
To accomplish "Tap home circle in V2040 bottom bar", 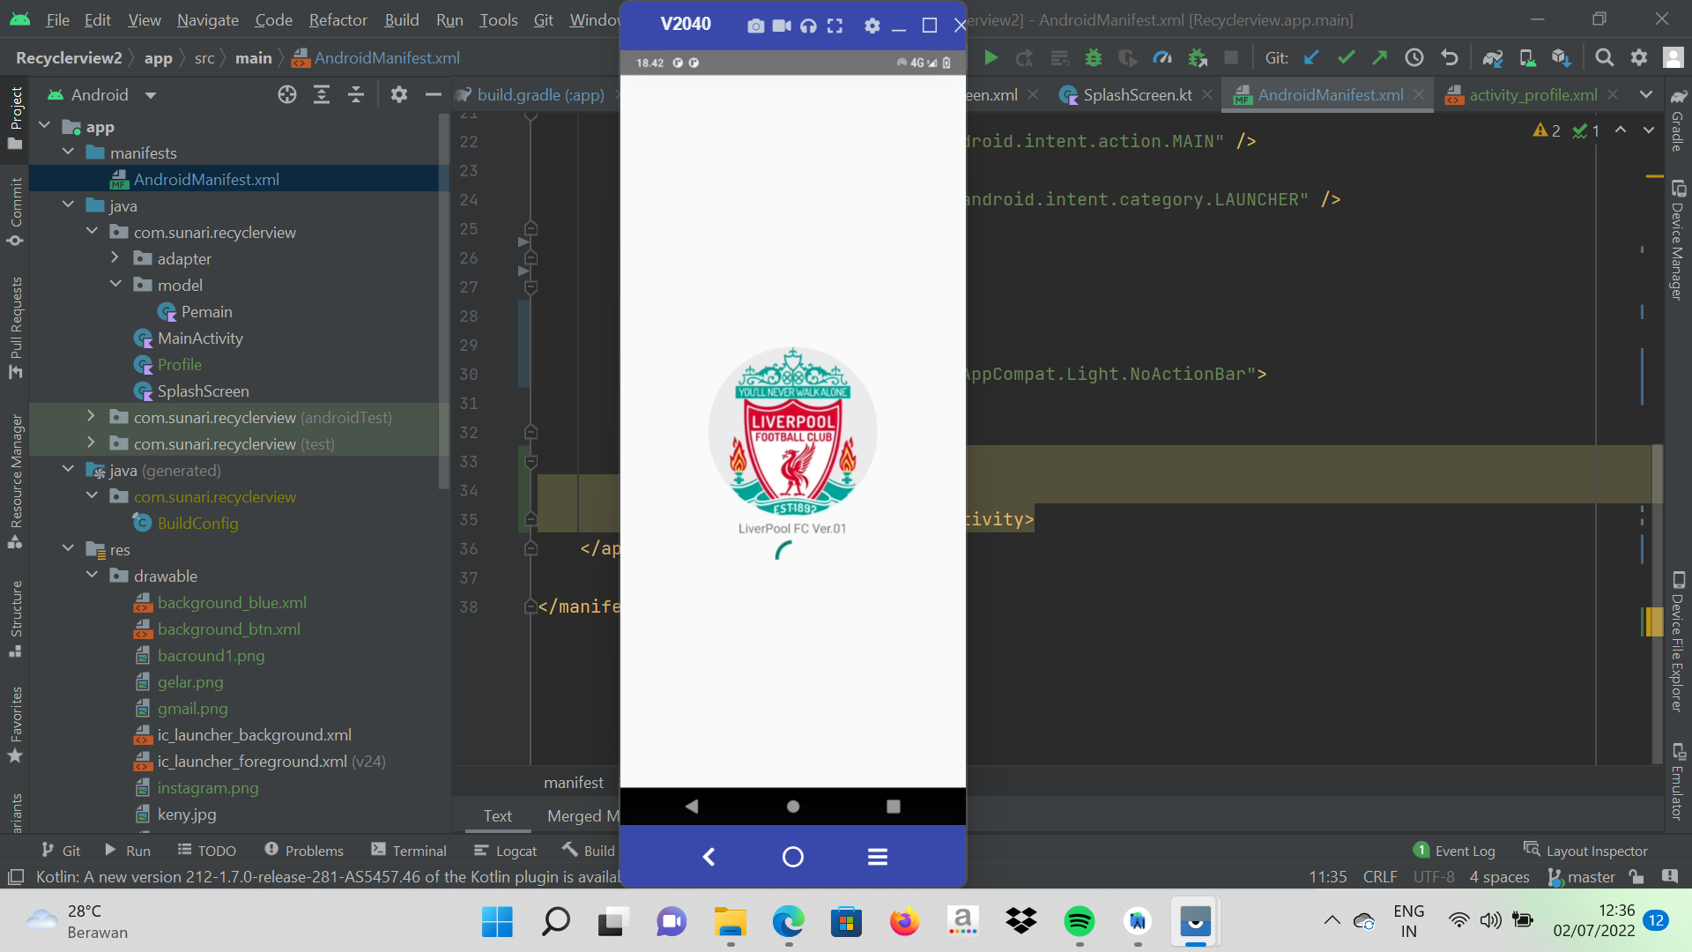I will (793, 857).
